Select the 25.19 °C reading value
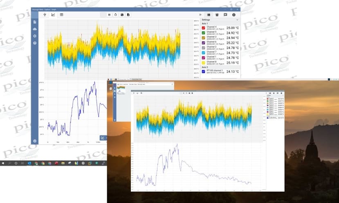 tap(233, 63)
